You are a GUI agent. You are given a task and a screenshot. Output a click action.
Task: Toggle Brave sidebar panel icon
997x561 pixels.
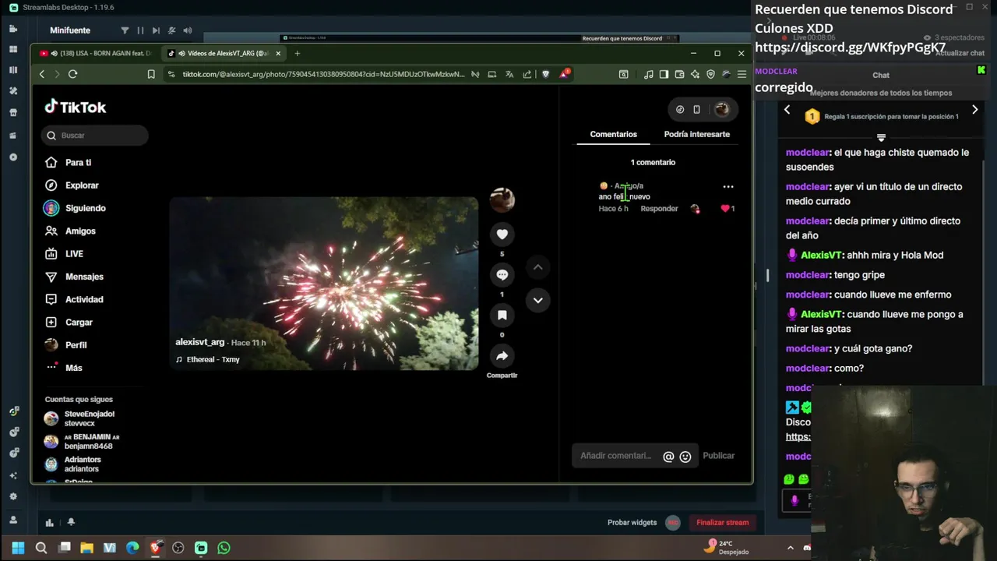coord(664,74)
